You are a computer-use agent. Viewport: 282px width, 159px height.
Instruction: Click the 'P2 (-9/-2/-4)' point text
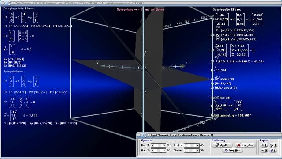[41, 26]
